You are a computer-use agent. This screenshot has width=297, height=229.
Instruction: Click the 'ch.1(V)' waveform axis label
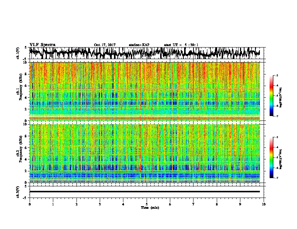click(18, 53)
